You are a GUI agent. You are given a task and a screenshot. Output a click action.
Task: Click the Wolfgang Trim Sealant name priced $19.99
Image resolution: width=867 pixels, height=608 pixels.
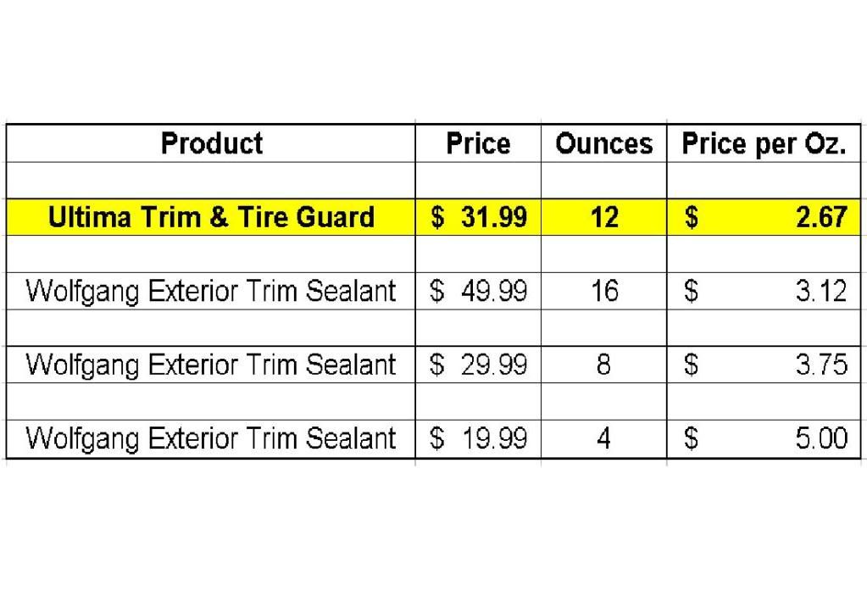click(211, 438)
